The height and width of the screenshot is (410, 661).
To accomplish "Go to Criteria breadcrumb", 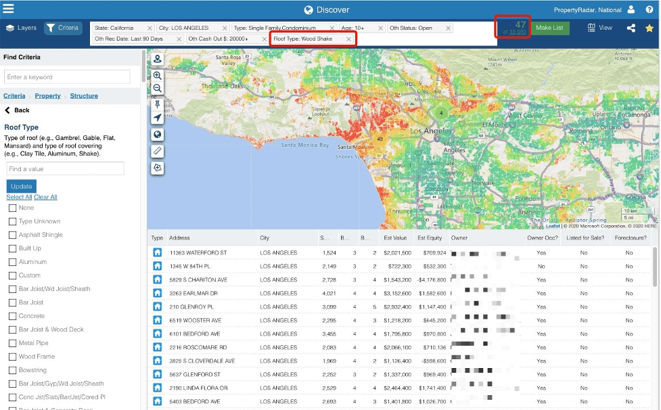I will (x=14, y=95).
